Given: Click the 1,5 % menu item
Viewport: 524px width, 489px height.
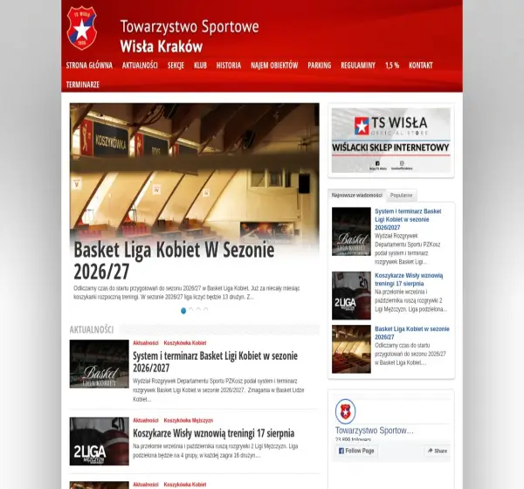Looking at the screenshot, I should pos(392,65).
